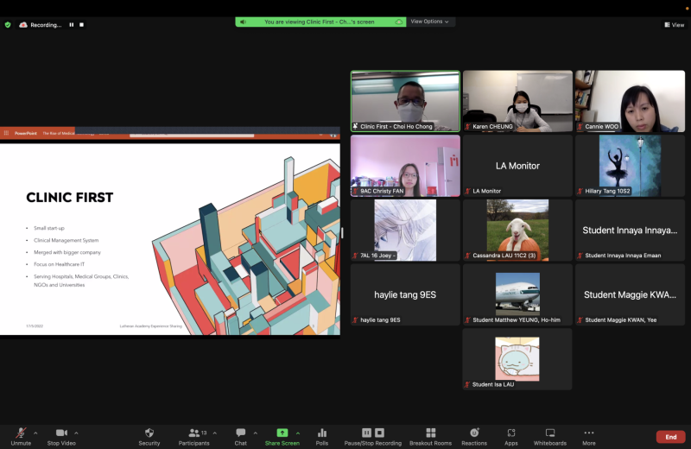Select 9AC Christy FAN's video tile
The width and height of the screenshot is (691, 449).
[x=405, y=165]
